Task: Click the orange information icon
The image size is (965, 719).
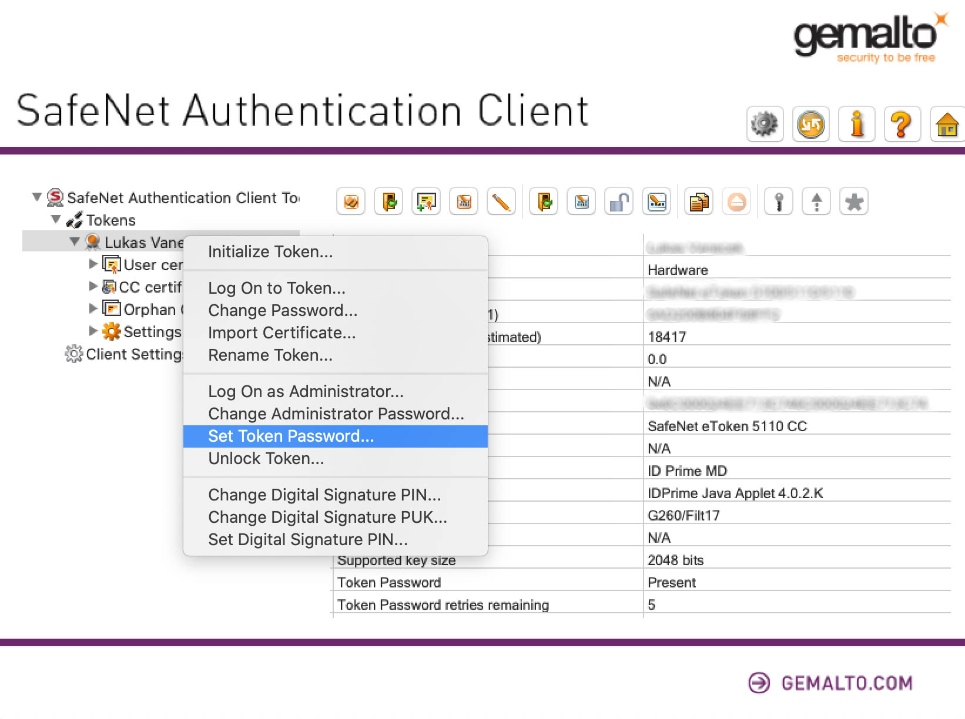Action: pyautogui.click(x=856, y=124)
